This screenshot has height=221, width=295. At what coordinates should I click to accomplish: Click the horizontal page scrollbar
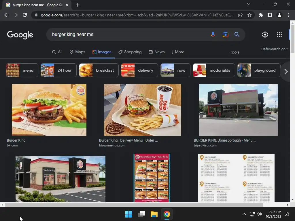pyautogui.click(x=134, y=205)
